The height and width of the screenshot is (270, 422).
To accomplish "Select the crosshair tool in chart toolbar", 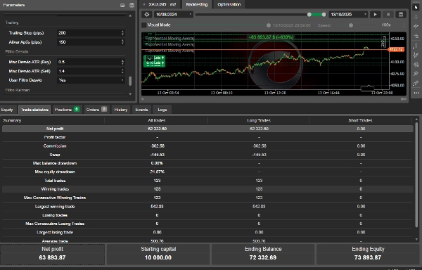I will tap(416, 17).
